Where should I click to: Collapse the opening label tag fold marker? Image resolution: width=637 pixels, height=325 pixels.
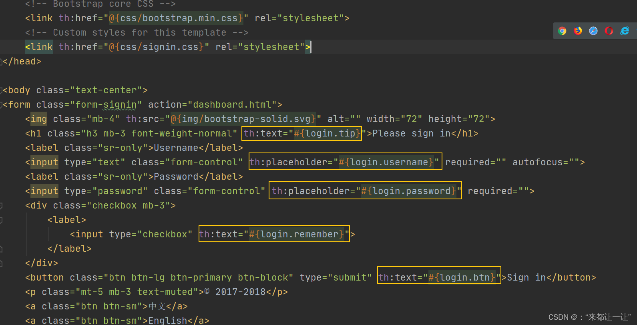(x=1, y=220)
